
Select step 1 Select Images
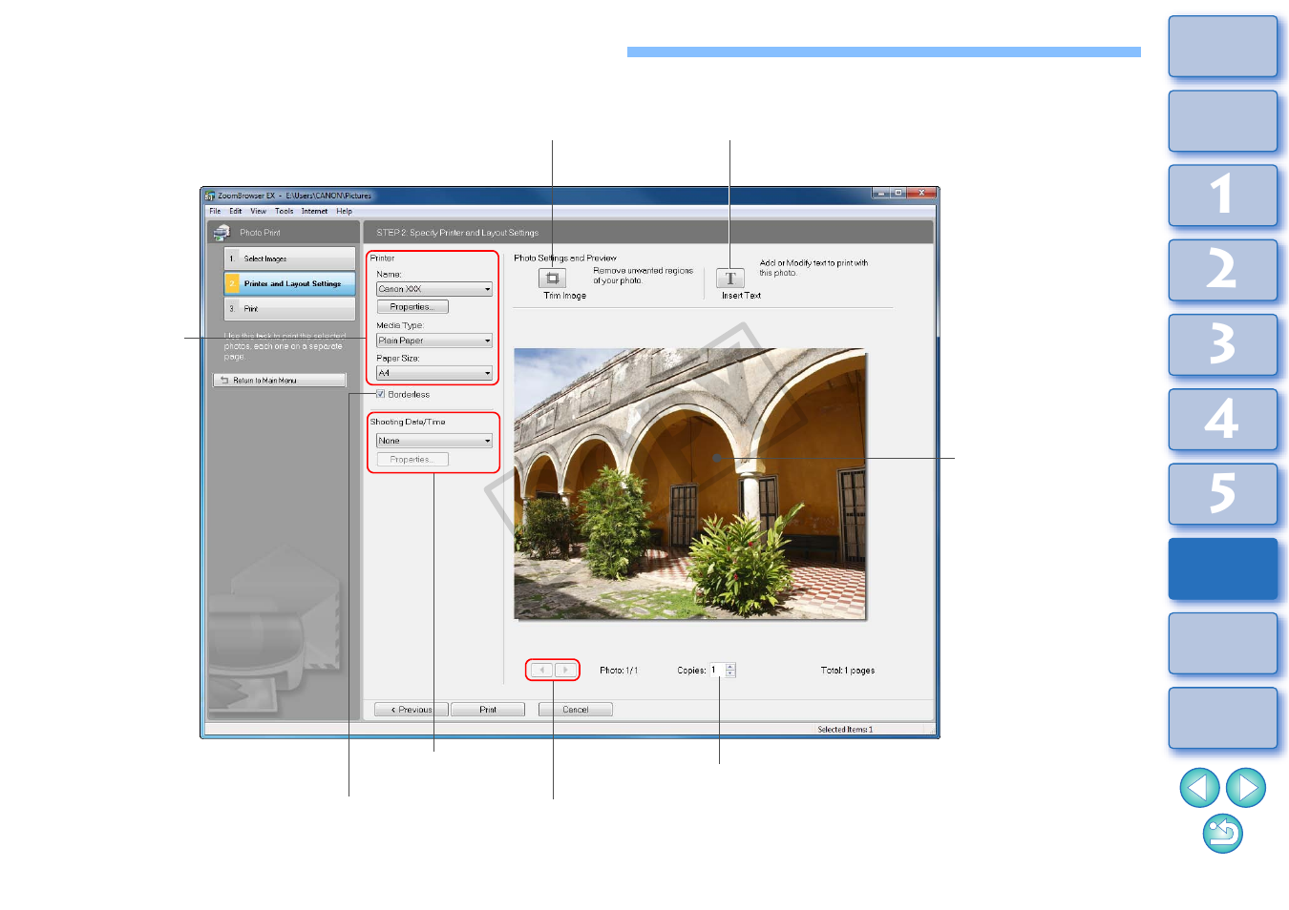point(290,259)
